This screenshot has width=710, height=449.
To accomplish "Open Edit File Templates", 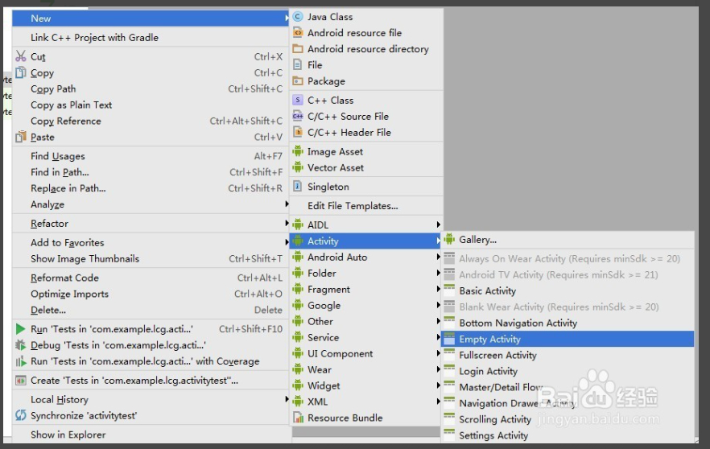I will click(x=353, y=206).
